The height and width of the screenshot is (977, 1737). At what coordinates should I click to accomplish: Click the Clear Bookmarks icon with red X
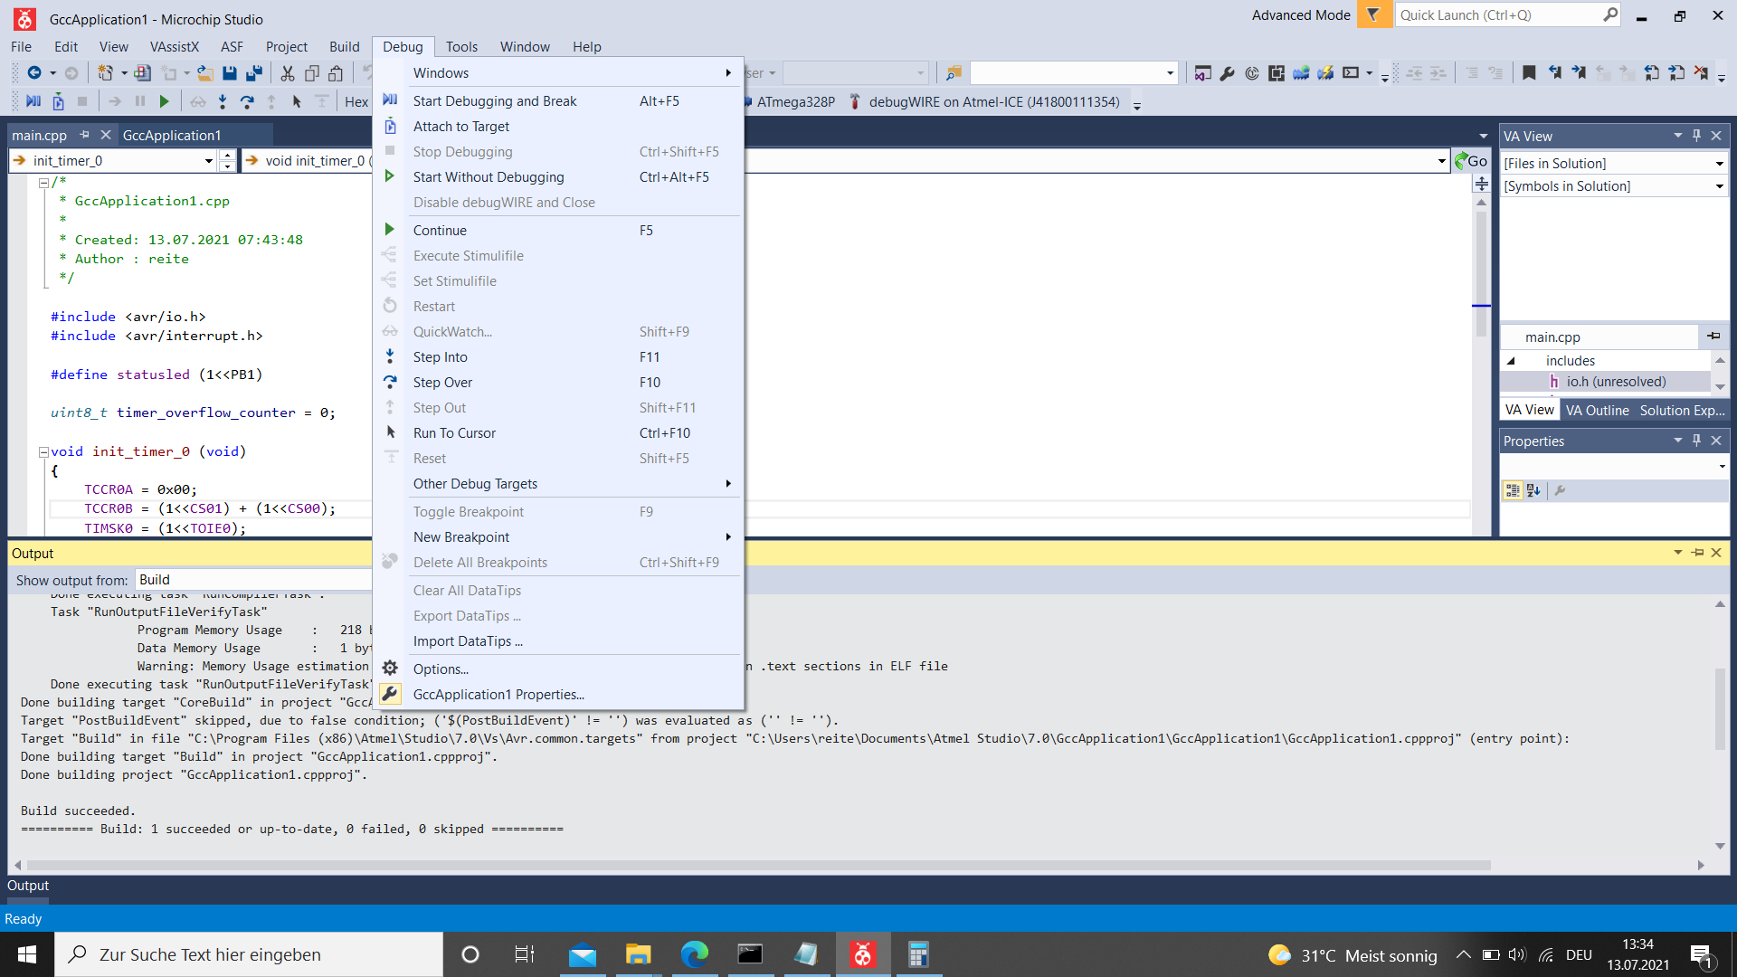point(1701,73)
